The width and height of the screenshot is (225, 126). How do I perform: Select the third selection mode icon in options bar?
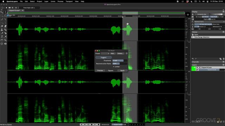pyautogui.click(x=13, y=8)
